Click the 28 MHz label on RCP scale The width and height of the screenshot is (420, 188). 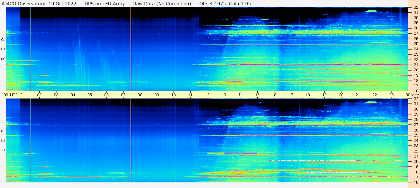(x=416, y=28)
